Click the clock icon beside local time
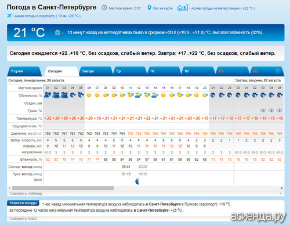290x225 pixels. pos(104,8)
